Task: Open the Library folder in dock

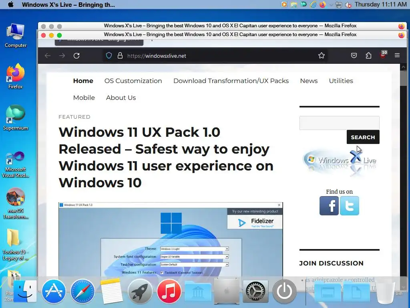Action: click(198, 291)
